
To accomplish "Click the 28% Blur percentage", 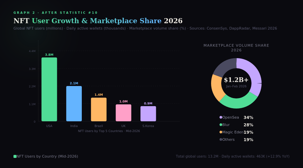I will (248, 125).
